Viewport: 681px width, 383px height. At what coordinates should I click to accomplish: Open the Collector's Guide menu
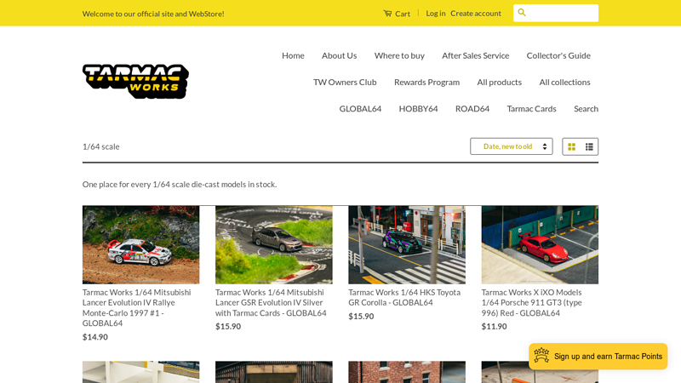click(x=558, y=55)
